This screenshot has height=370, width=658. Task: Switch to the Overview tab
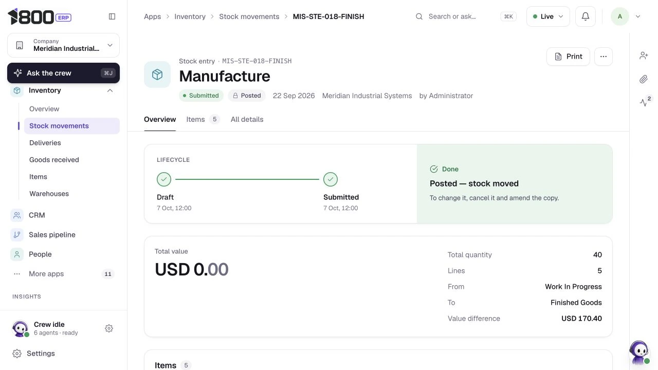coord(160,119)
